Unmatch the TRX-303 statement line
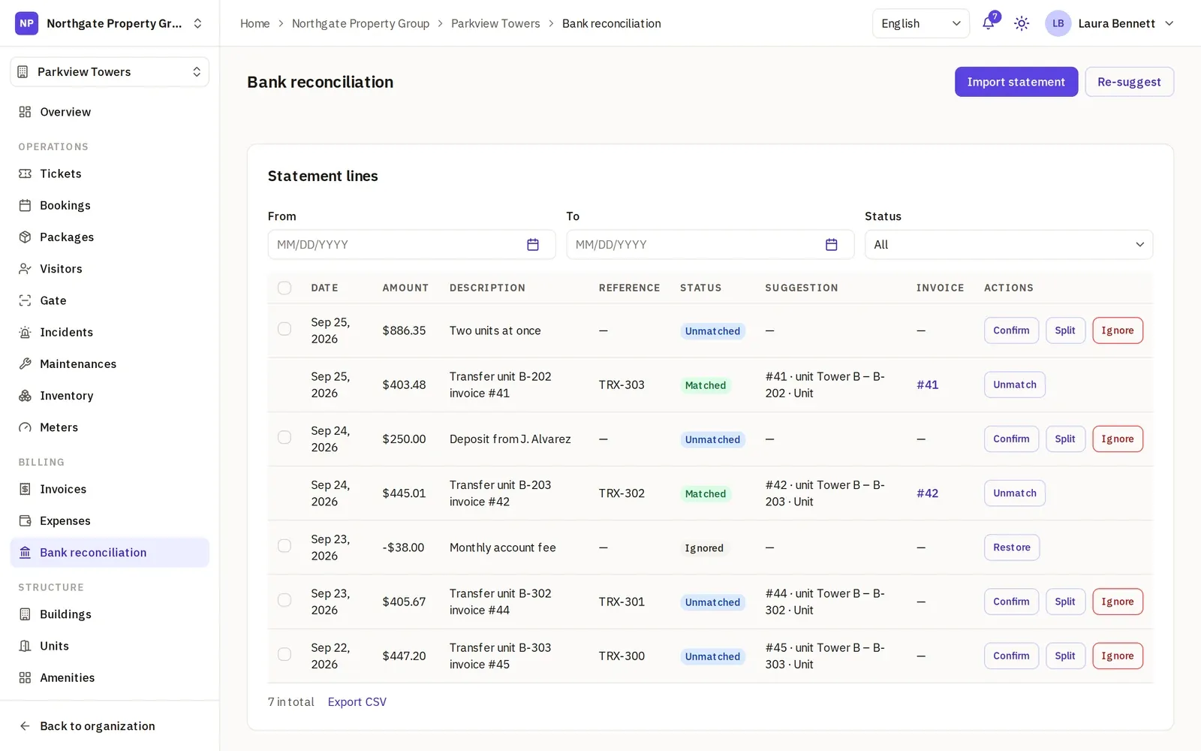Image resolution: width=1201 pixels, height=751 pixels. pyautogui.click(x=1015, y=385)
